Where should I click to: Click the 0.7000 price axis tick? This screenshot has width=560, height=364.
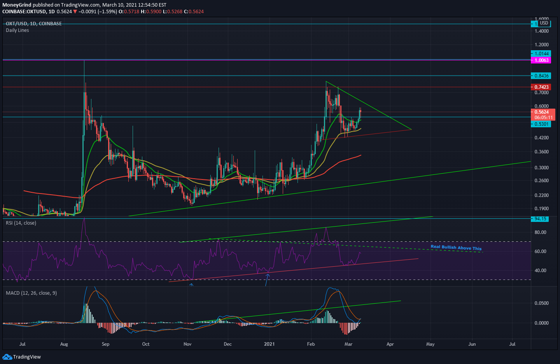point(542,93)
